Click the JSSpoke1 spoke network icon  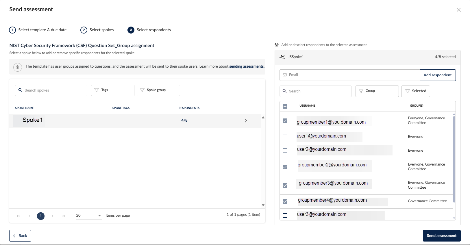[282, 57]
